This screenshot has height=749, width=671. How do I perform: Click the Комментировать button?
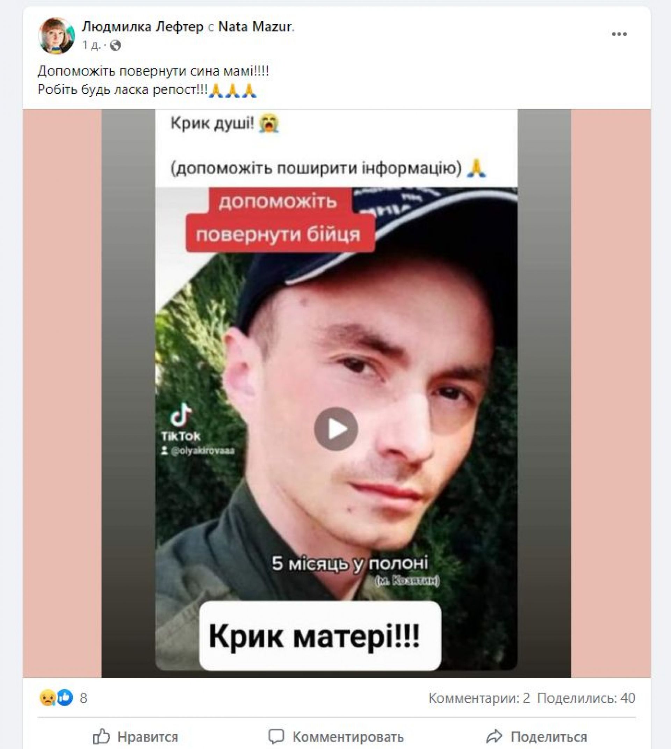[336, 736]
